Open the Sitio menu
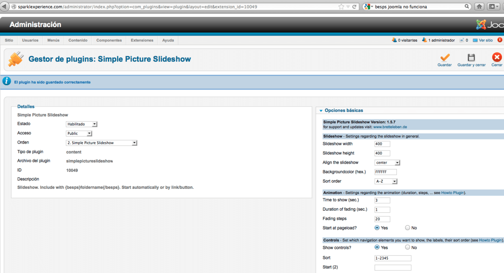 point(9,40)
